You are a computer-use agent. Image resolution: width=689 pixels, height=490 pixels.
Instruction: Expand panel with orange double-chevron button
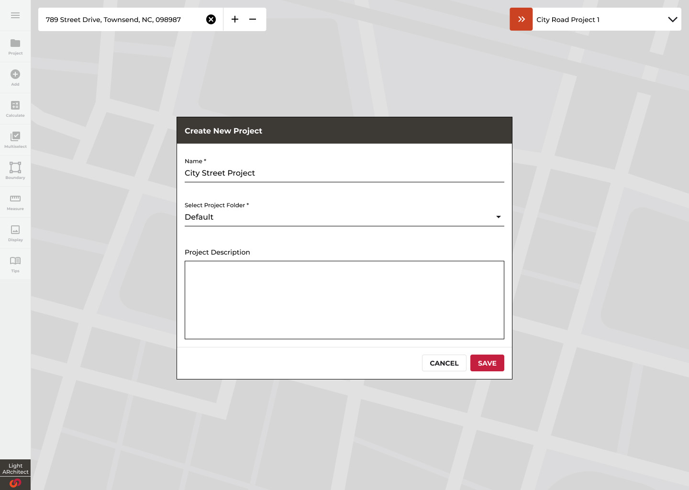521,19
